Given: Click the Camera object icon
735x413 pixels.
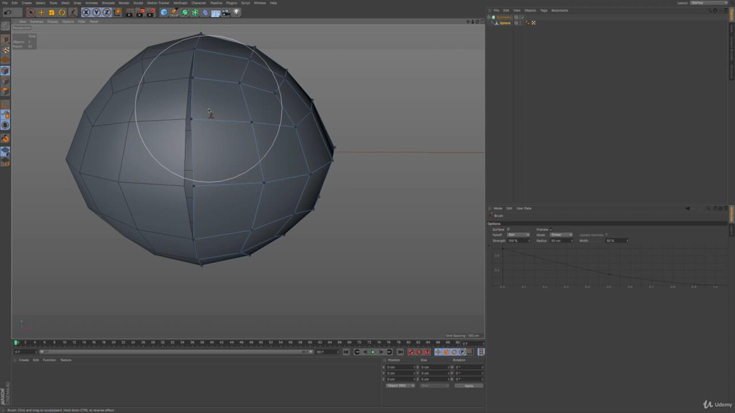Looking at the screenshot, I should (226, 12).
